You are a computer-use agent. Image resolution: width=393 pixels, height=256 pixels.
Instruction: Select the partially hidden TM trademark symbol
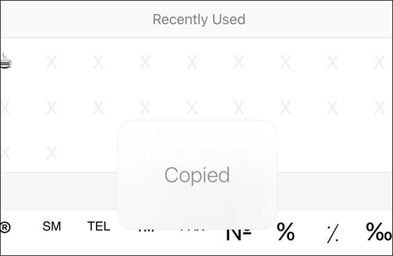click(146, 231)
